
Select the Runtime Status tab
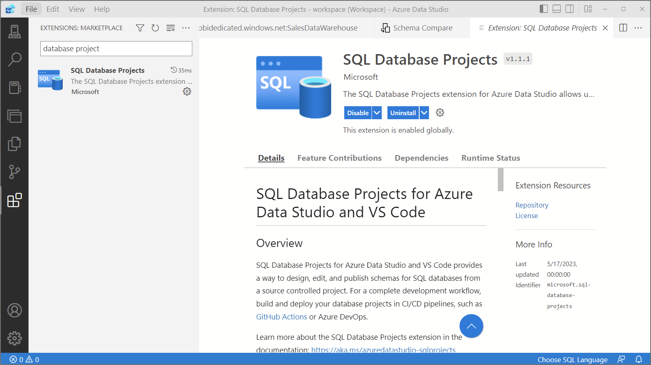click(490, 158)
